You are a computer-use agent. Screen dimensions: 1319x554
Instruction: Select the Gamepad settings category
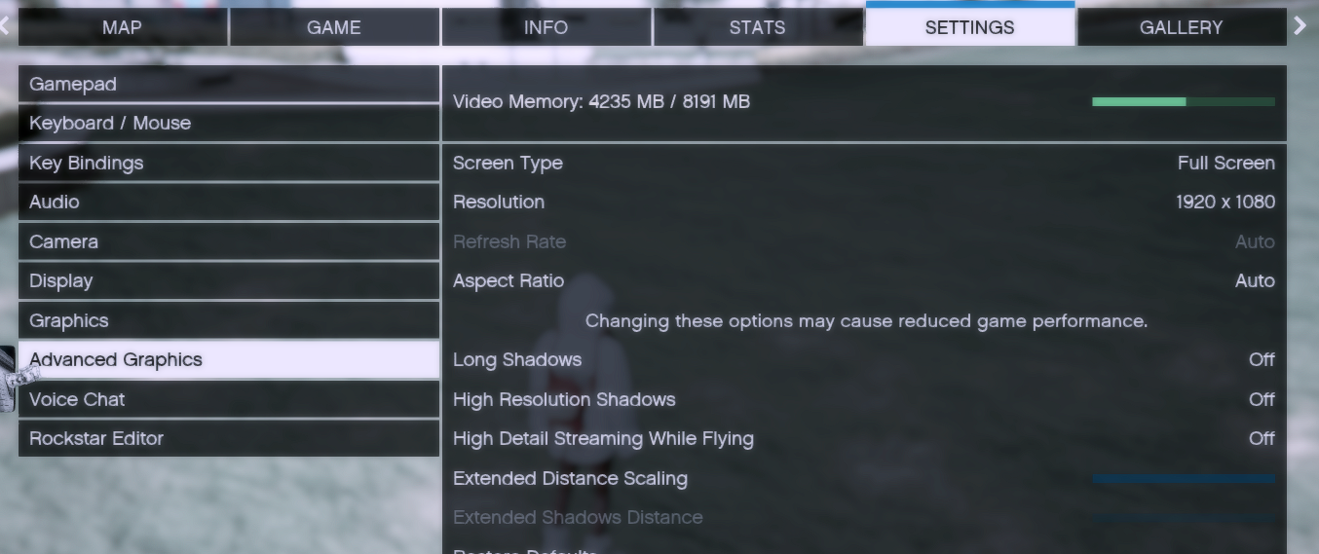point(228,85)
